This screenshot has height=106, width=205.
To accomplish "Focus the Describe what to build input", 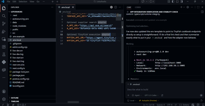I will [x=165, y=90].
